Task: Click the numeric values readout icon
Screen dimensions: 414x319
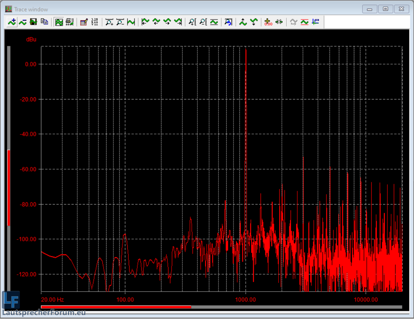Action: 95,22
